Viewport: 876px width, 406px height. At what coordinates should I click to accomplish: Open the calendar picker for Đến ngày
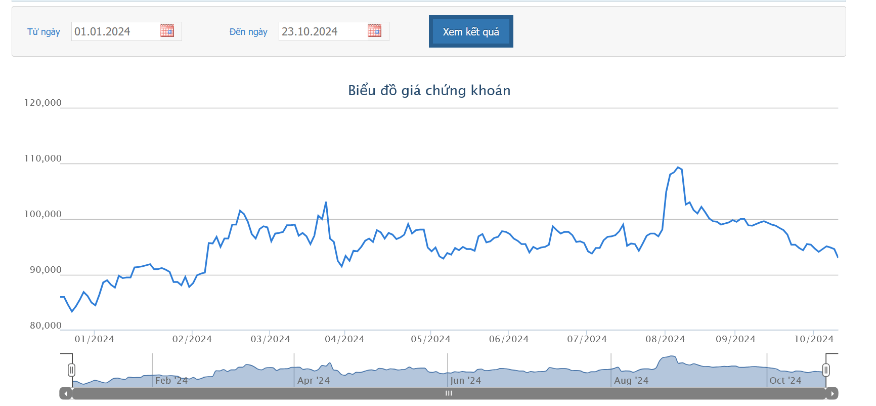click(x=374, y=31)
